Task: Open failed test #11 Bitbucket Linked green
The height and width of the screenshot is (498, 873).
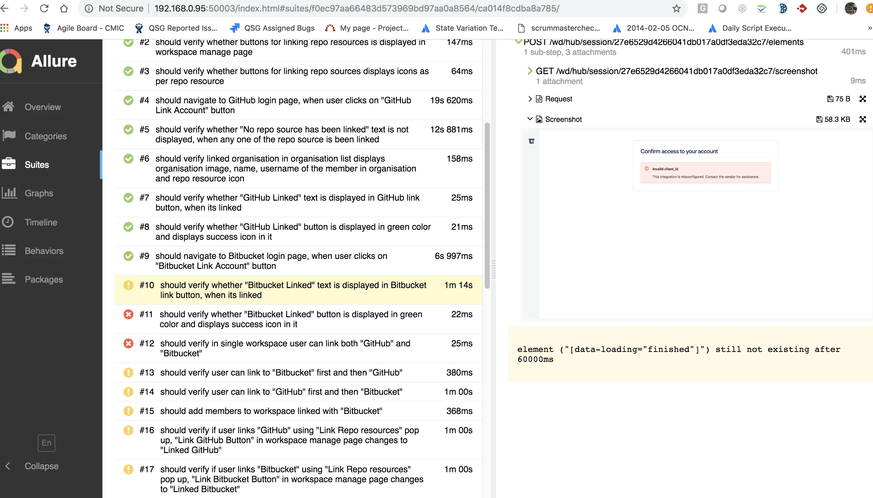Action: (291, 319)
